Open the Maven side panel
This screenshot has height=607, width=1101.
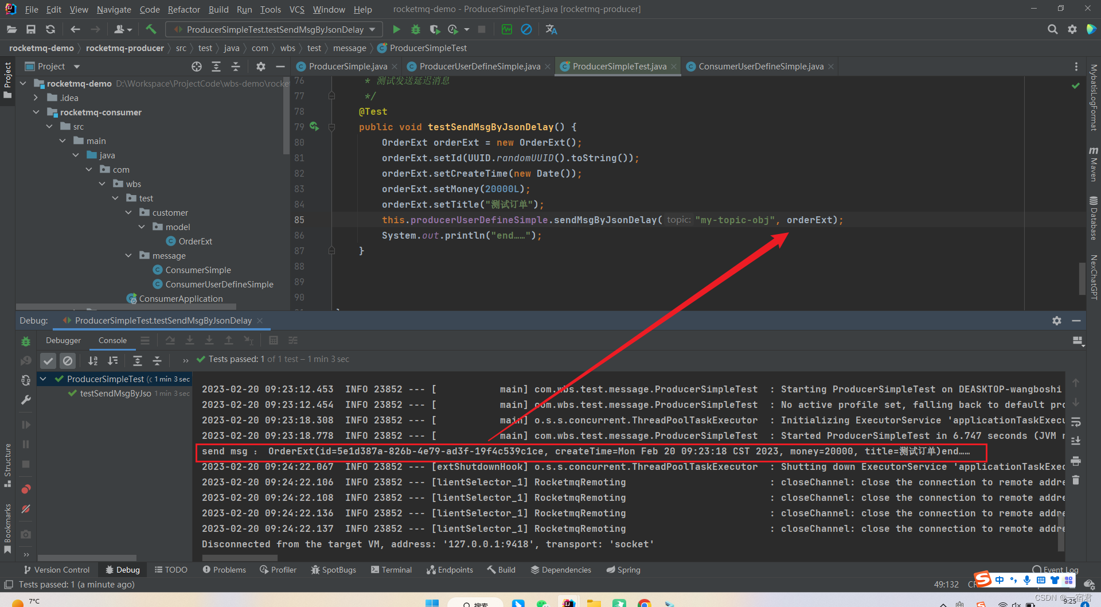click(x=1093, y=164)
